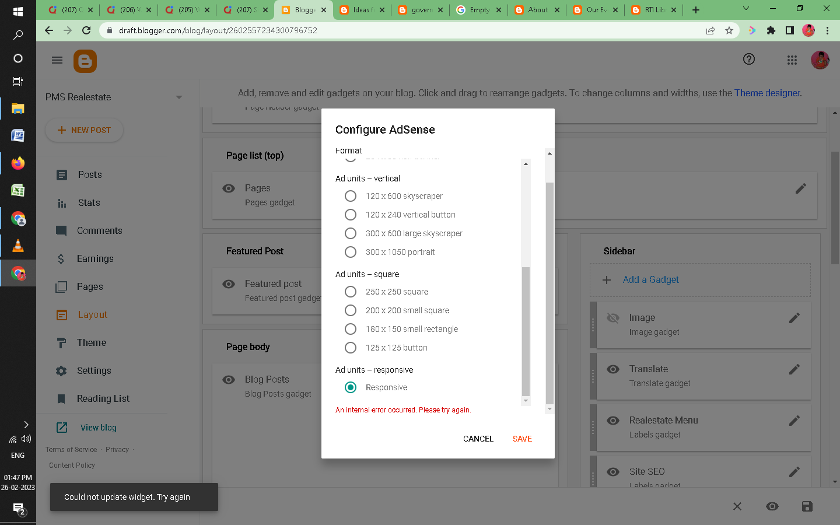Open Chrome tab search chevron

[745, 9]
